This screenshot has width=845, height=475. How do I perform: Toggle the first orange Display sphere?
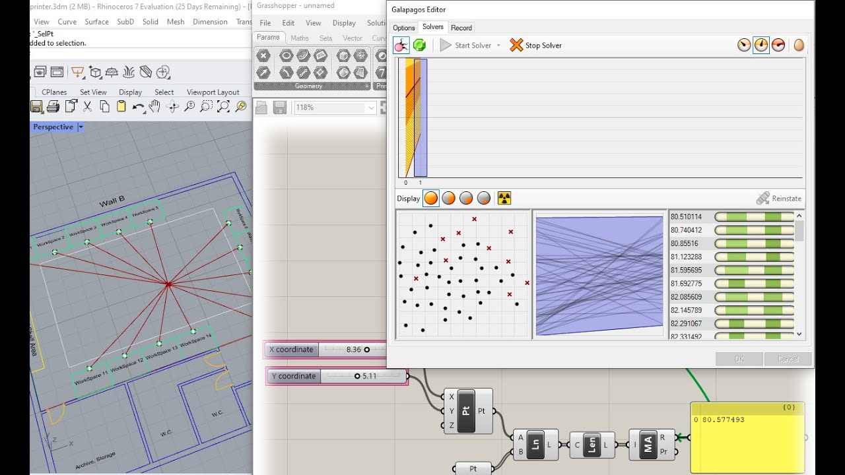431,198
